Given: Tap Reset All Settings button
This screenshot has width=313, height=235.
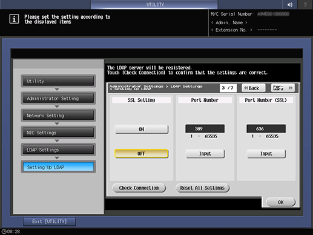Looking at the screenshot, I should coord(202,188).
